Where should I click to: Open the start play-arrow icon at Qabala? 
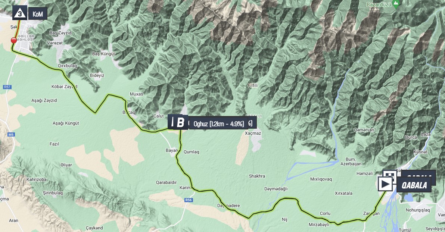point(385,184)
